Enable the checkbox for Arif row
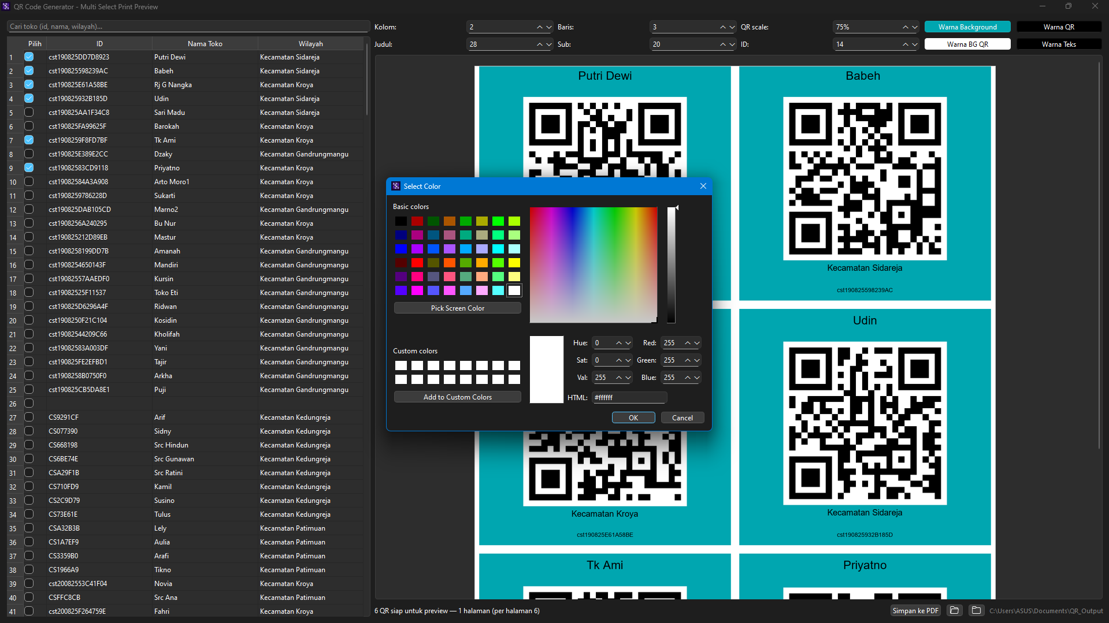Screen dimensions: 1109x623 coord(28,417)
